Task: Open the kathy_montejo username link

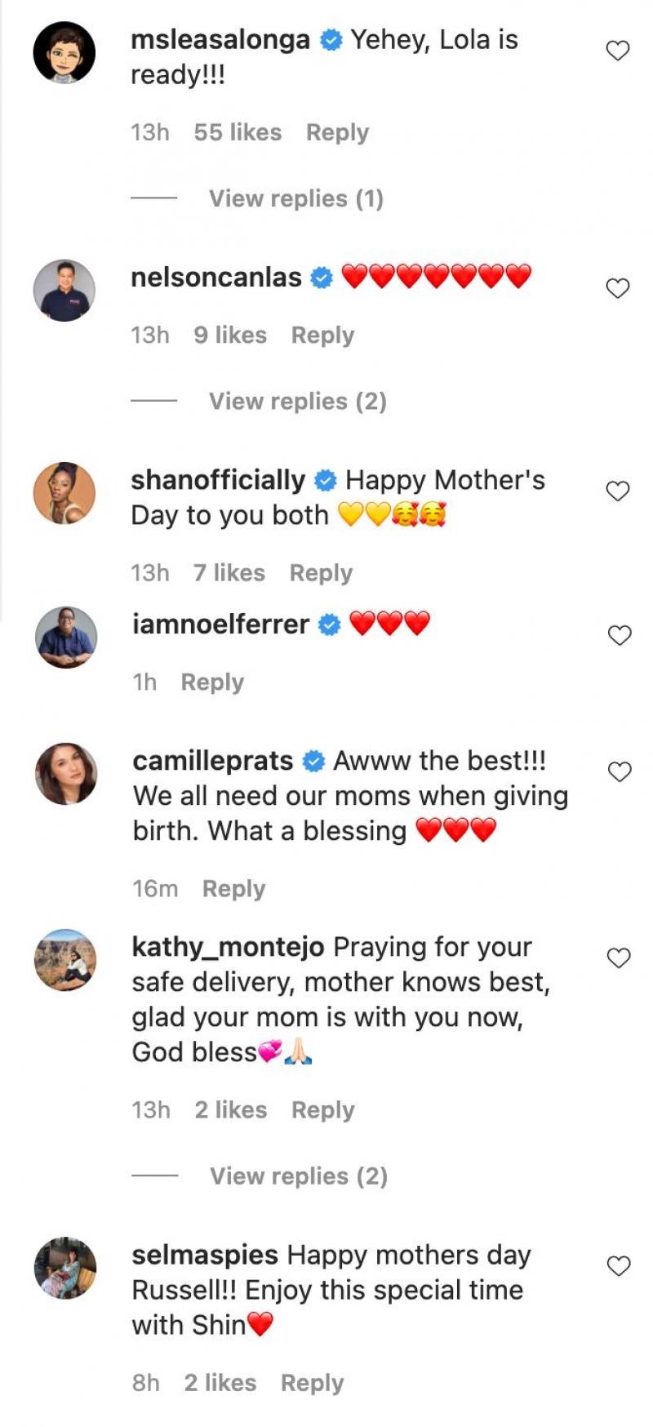Action: coord(228,947)
